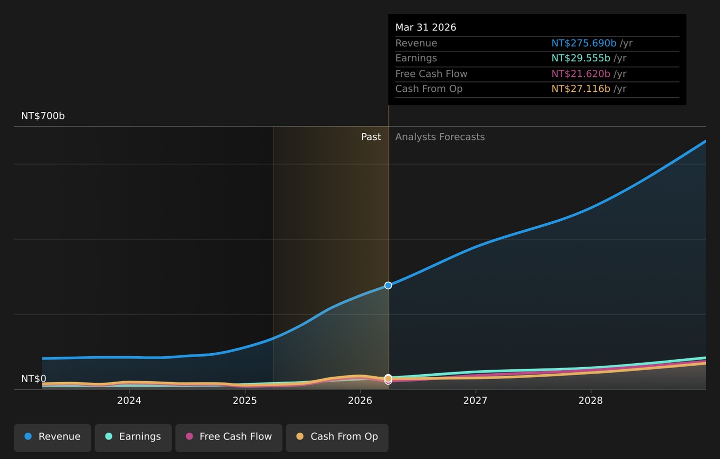This screenshot has height=459, width=720.
Task: Click the Free Cash Flow label in tooltip
Action: point(431,74)
